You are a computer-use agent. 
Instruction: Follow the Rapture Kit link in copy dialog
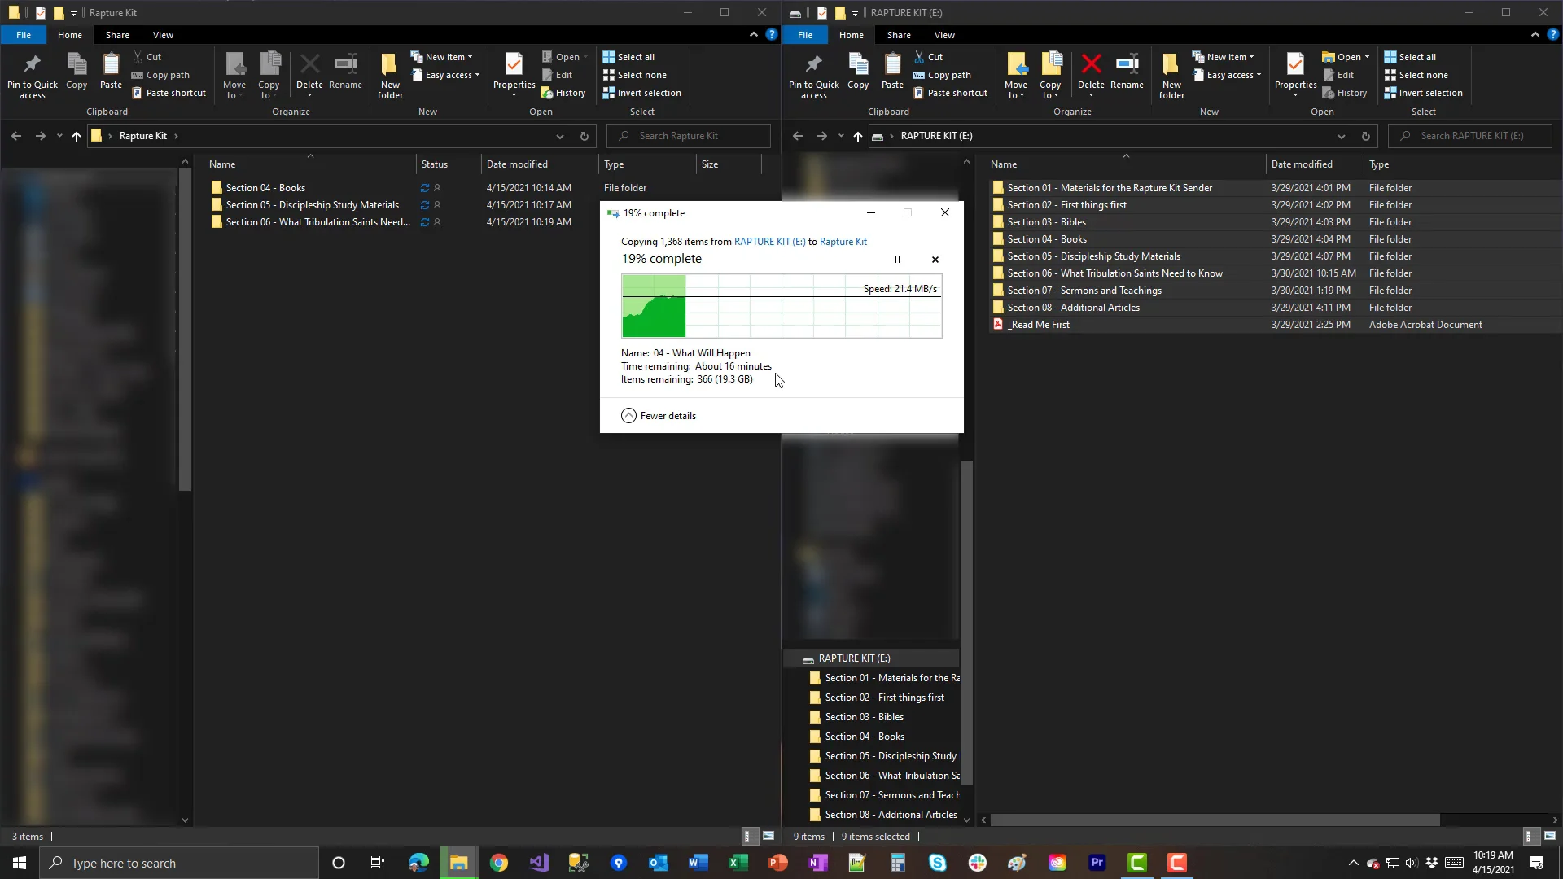[843, 242]
